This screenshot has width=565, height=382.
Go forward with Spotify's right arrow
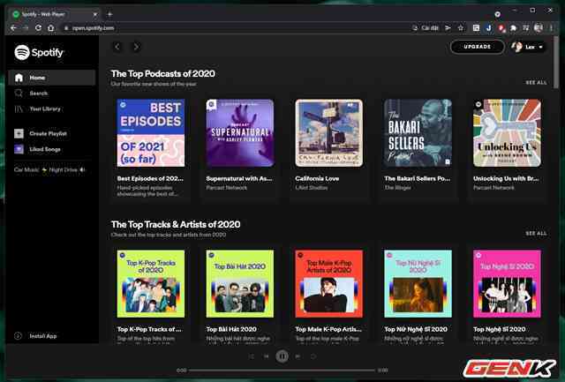(x=136, y=47)
